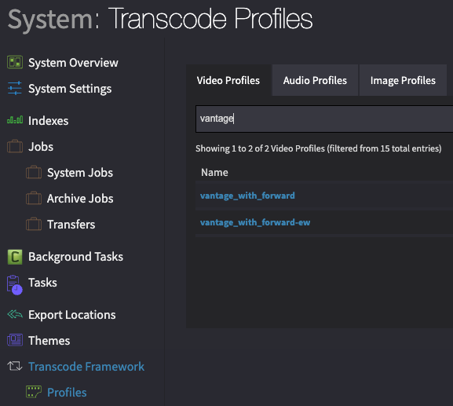Screen dimensions: 453x406
Task: Click the Transcode Framework loop arrows icon
Action: [15, 366]
